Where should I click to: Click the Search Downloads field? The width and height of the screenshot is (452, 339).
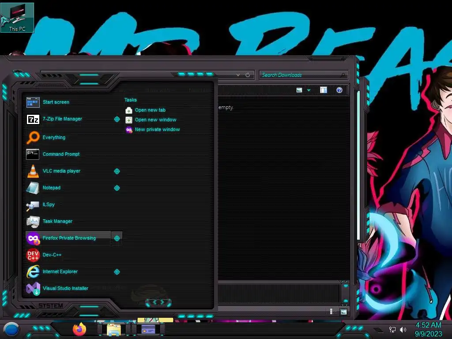coord(303,75)
